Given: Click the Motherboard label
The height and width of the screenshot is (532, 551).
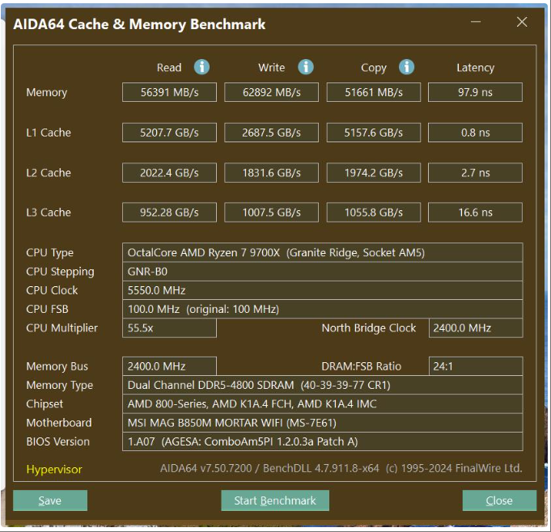Looking at the screenshot, I should coord(59,423).
